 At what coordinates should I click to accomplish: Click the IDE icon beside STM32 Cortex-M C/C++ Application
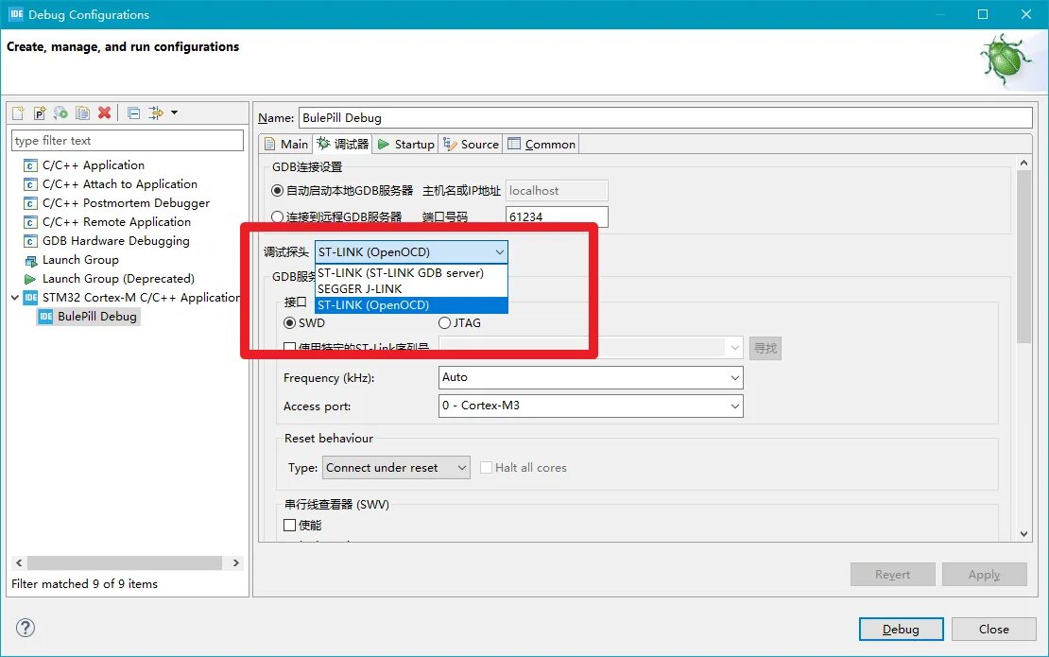pos(31,298)
